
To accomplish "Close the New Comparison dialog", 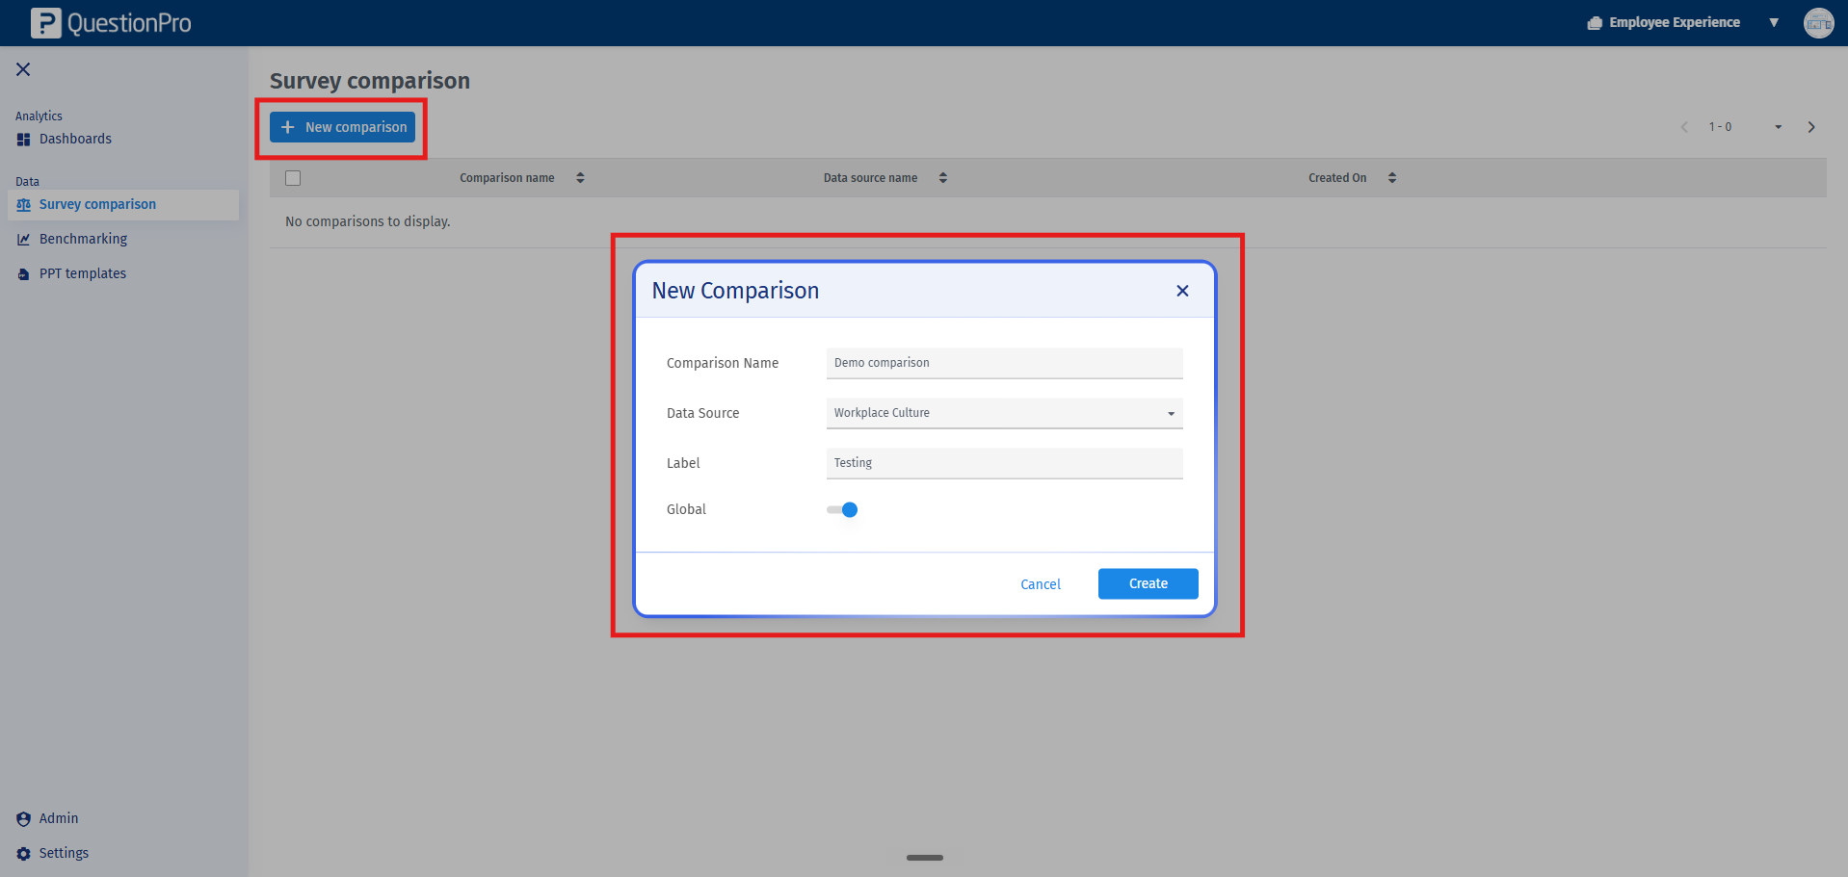I will tap(1182, 291).
